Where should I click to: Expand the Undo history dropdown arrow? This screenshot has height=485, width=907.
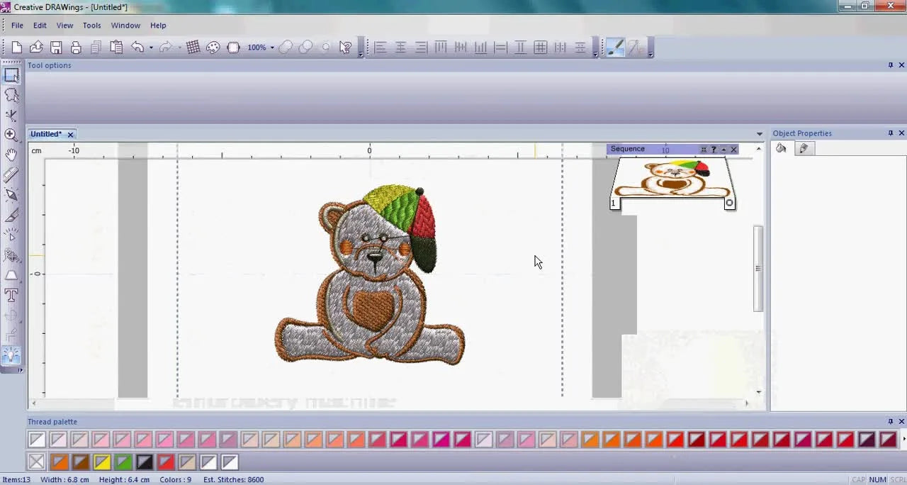[151, 47]
